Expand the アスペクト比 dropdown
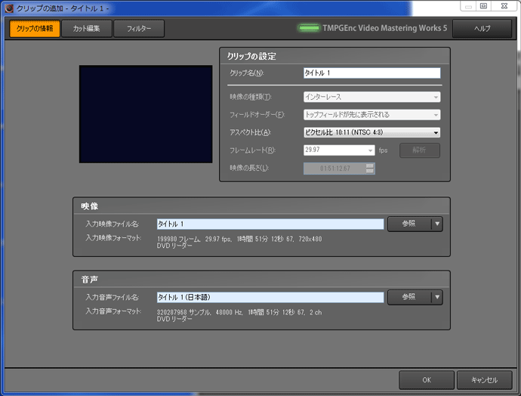 coord(371,132)
